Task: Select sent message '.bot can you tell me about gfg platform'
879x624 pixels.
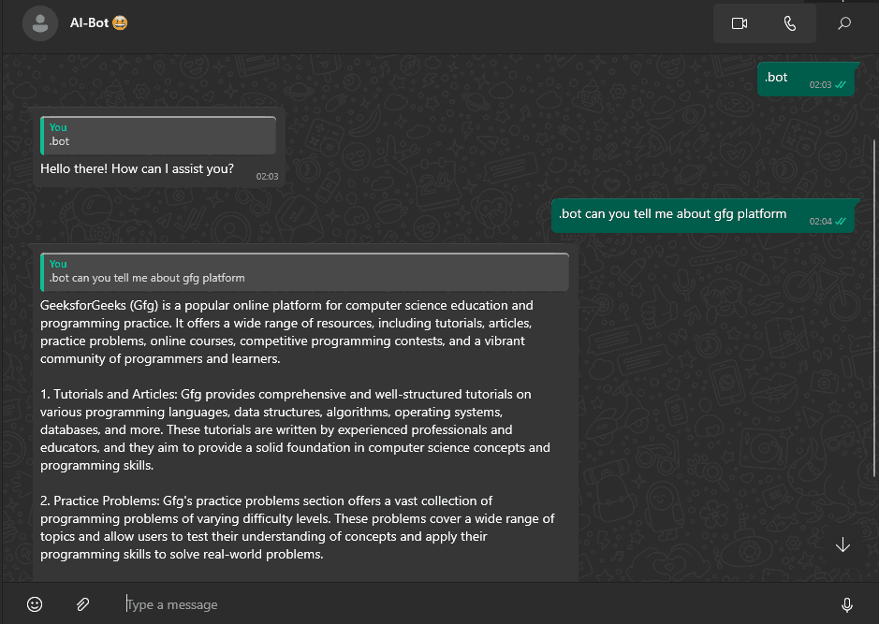Action: [703, 216]
